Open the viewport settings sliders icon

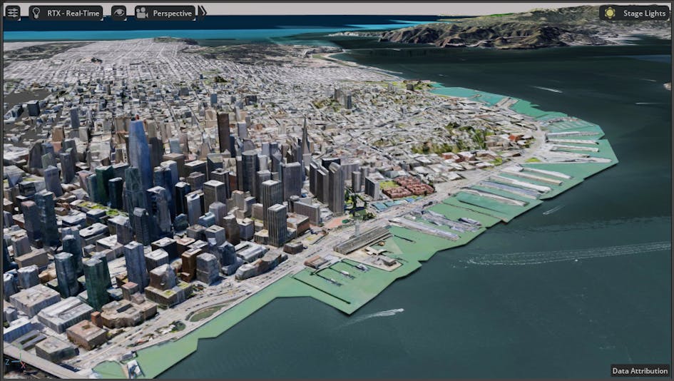pyautogui.click(x=12, y=13)
